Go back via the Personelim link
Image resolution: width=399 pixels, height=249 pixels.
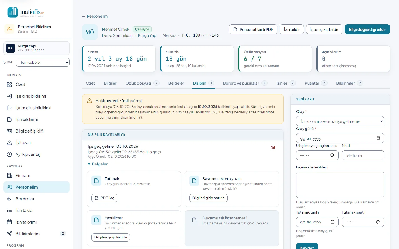pyautogui.click(x=94, y=16)
